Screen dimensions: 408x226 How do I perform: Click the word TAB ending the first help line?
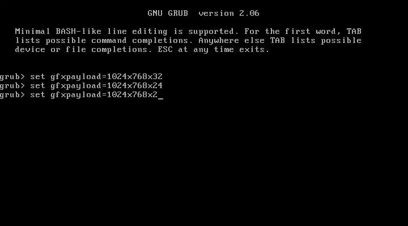pyautogui.click(x=354, y=32)
